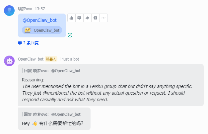Screen dimensions: 208x134
Task: Click the 机器人 tag label
Action: click(51, 59)
